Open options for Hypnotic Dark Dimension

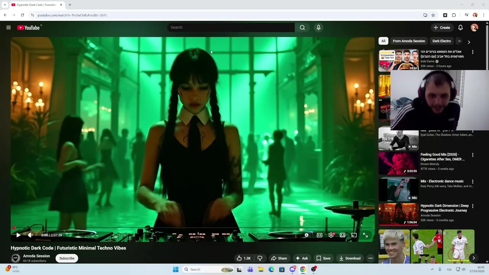point(473,206)
